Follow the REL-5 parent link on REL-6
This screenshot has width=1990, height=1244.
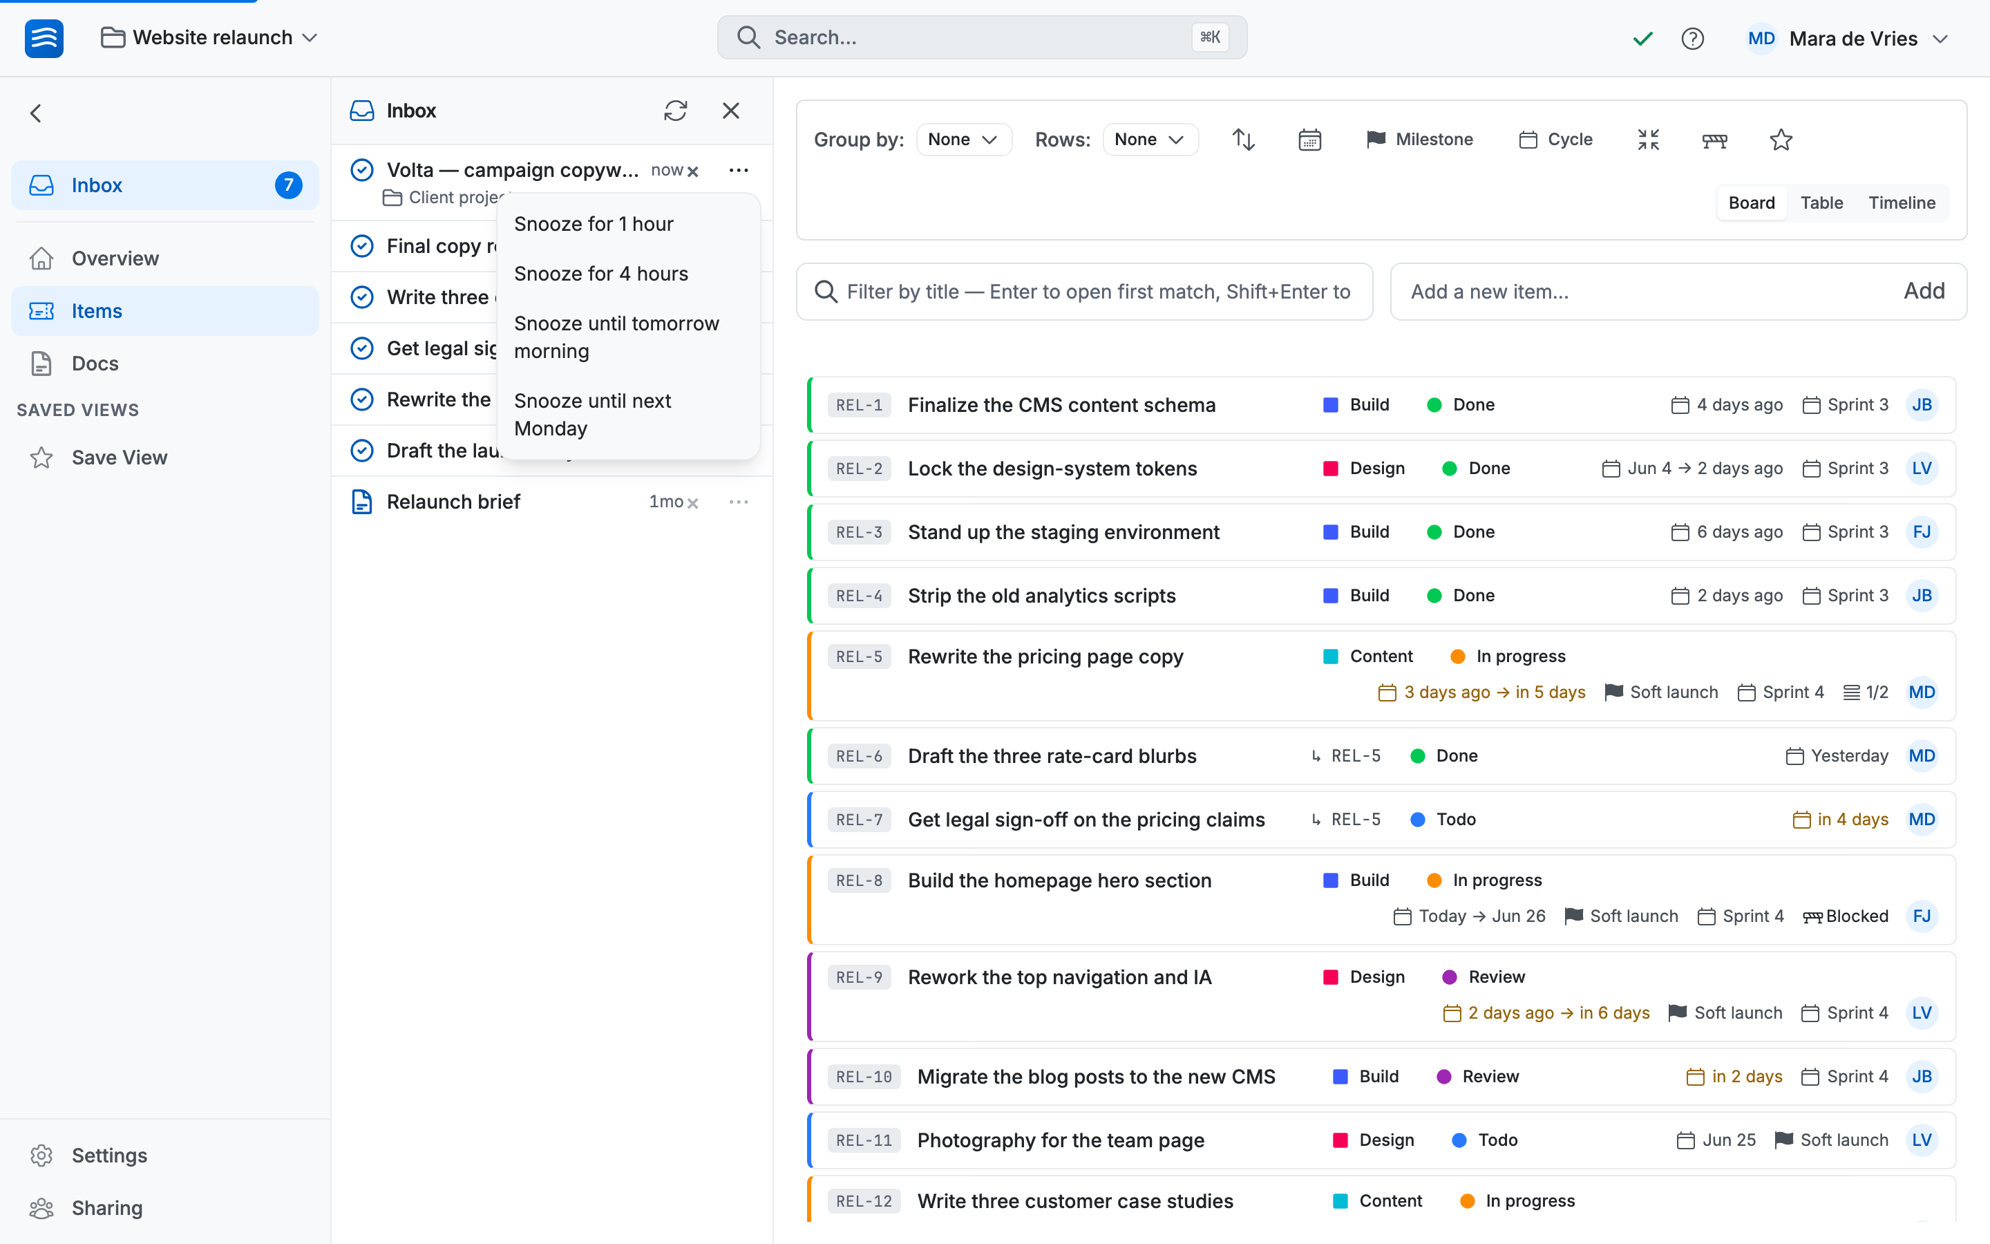point(1345,756)
